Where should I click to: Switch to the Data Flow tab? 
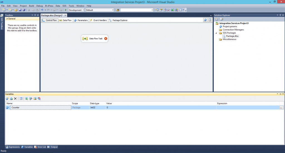click(65, 20)
